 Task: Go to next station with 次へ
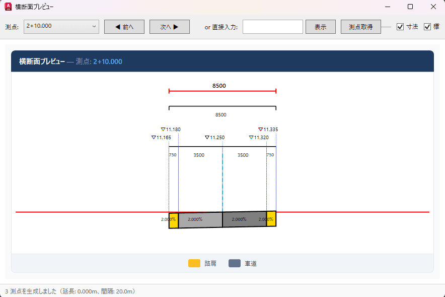tap(169, 27)
